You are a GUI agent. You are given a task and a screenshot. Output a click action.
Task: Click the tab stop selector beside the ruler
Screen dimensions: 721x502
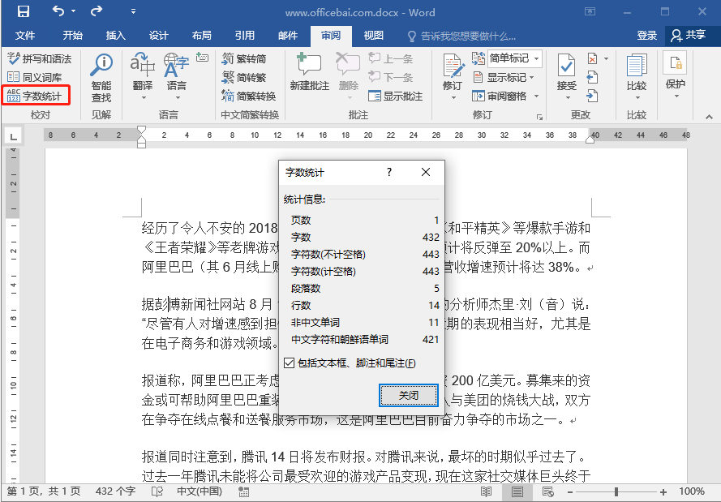14,136
